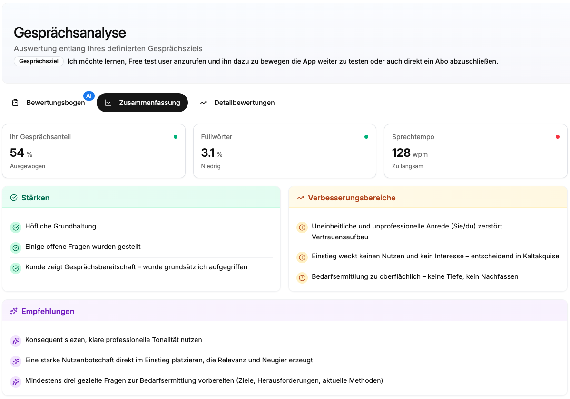
Task: Toggle the green status dot on Ihr Gesprächsanteil
Action: (x=175, y=136)
